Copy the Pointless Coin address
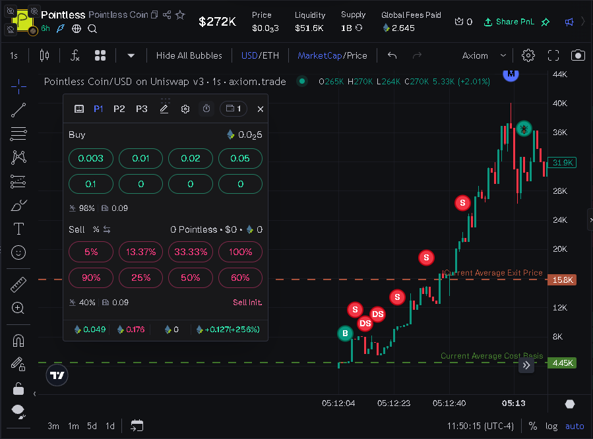The height and width of the screenshot is (439, 593). click(154, 15)
